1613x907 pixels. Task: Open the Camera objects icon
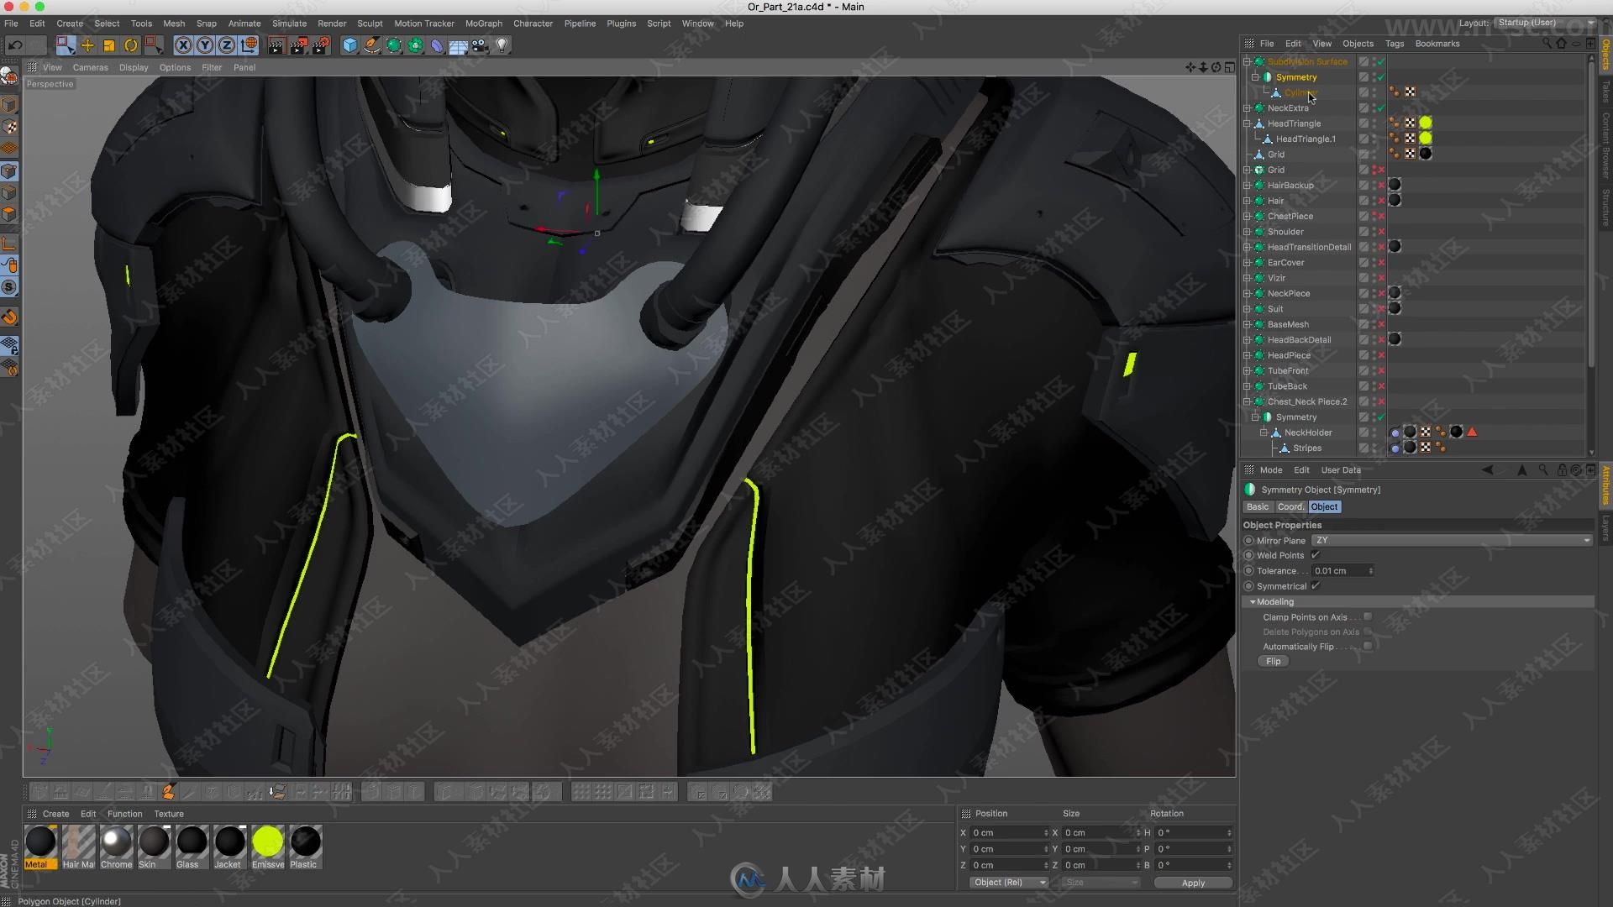[481, 45]
